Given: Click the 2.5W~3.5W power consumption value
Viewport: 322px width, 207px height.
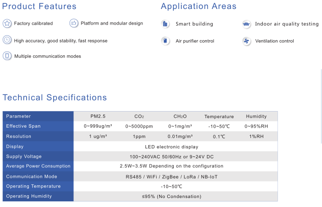Looking at the screenshot, I should (x=171, y=166).
